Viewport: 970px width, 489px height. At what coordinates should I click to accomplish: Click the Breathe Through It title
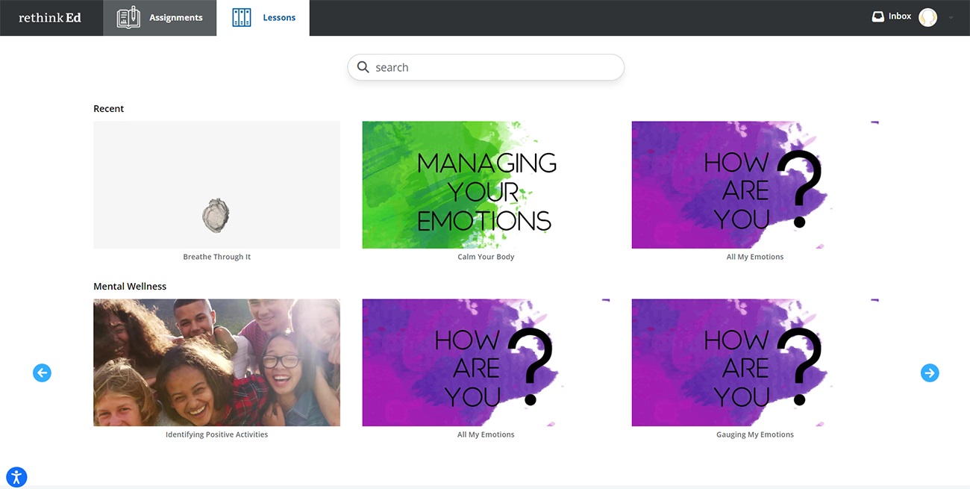click(x=217, y=257)
